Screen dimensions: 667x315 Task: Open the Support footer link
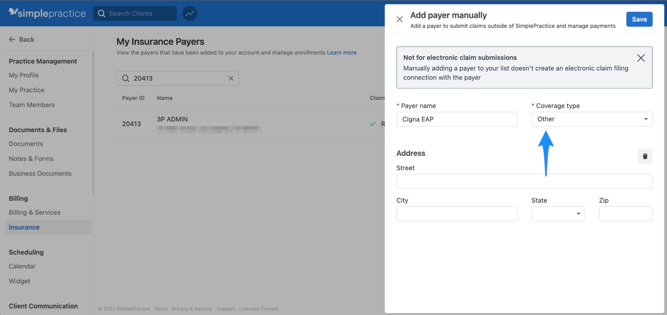coord(226,309)
